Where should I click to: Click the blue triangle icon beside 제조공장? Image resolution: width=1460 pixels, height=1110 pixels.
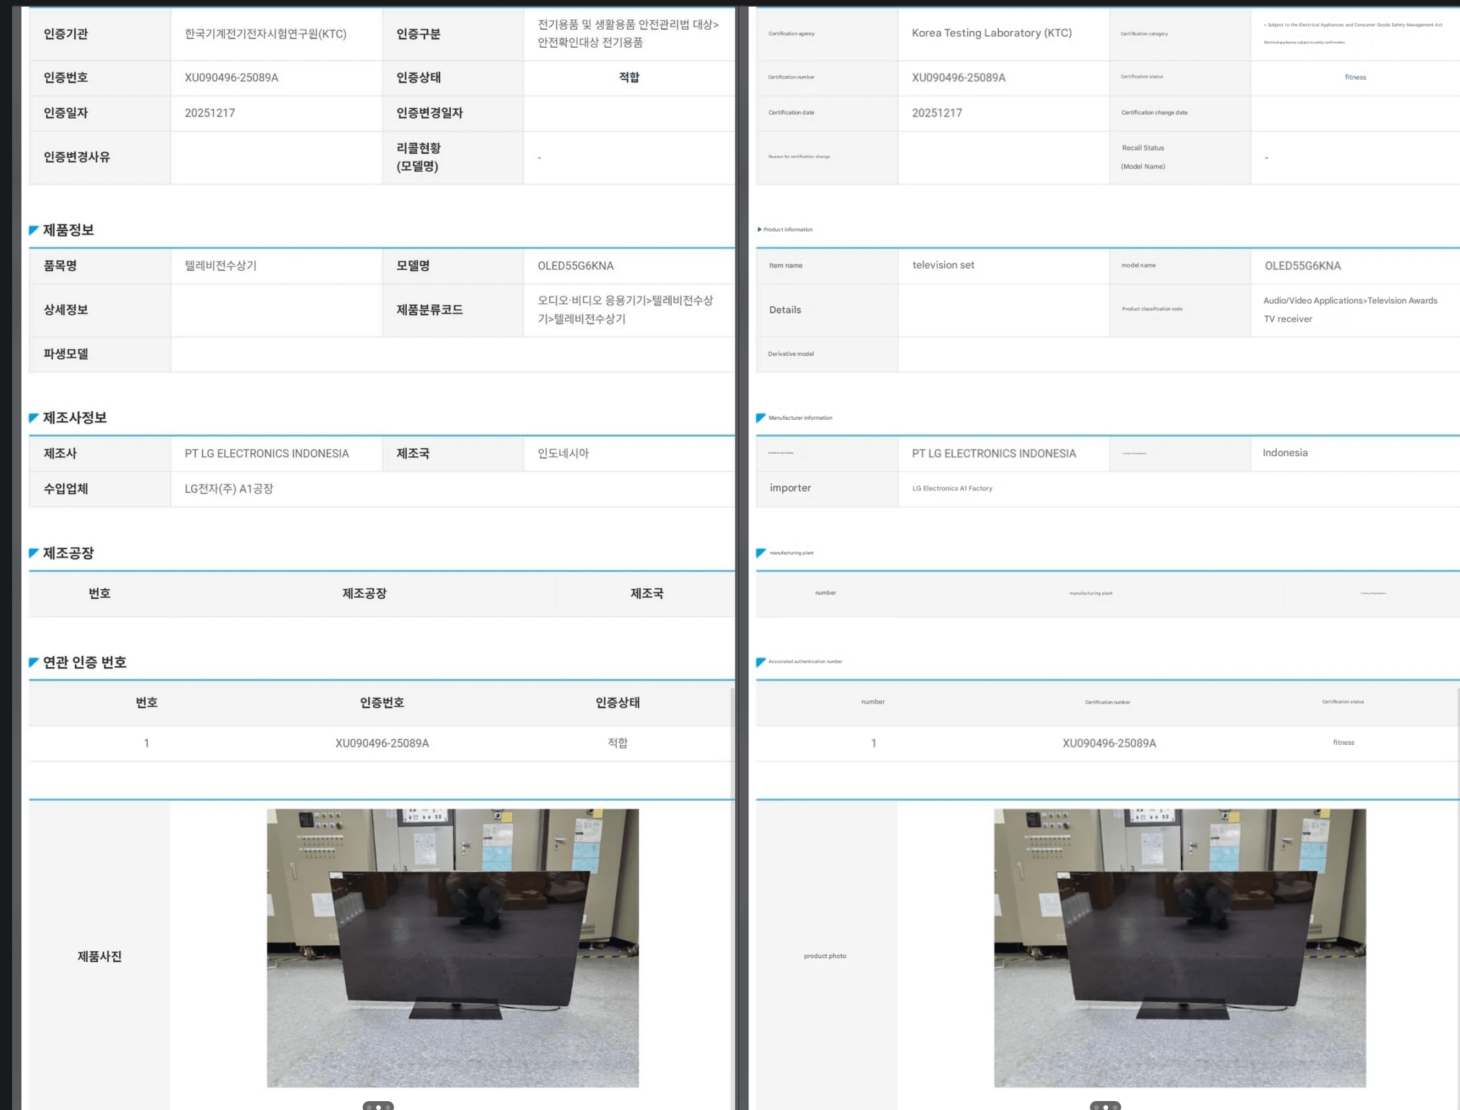pos(32,553)
